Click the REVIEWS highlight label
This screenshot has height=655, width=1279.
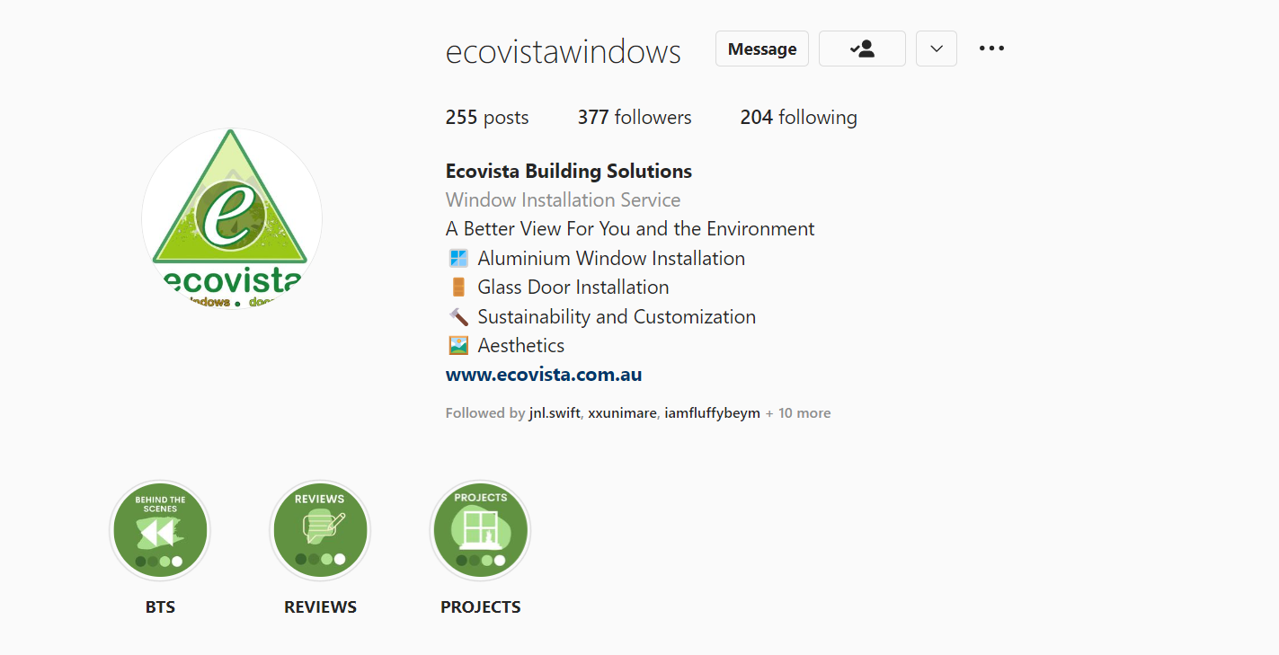point(320,607)
